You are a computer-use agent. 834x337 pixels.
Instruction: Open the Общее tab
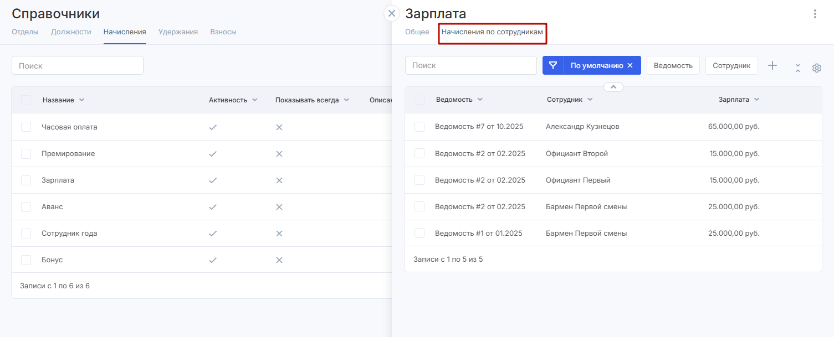(417, 32)
